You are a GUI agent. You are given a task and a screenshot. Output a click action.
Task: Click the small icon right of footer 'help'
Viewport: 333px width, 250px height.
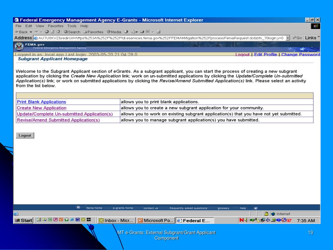click(256, 208)
